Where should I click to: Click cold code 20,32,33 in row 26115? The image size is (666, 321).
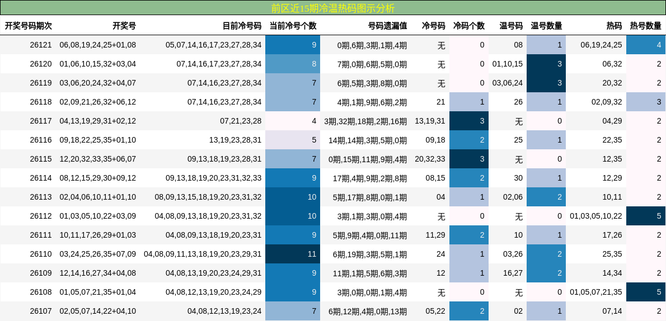pyautogui.click(x=430, y=159)
